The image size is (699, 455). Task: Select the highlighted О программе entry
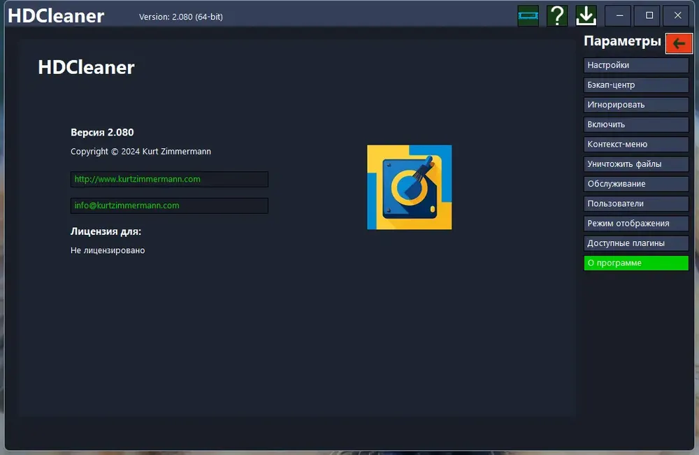point(636,263)
